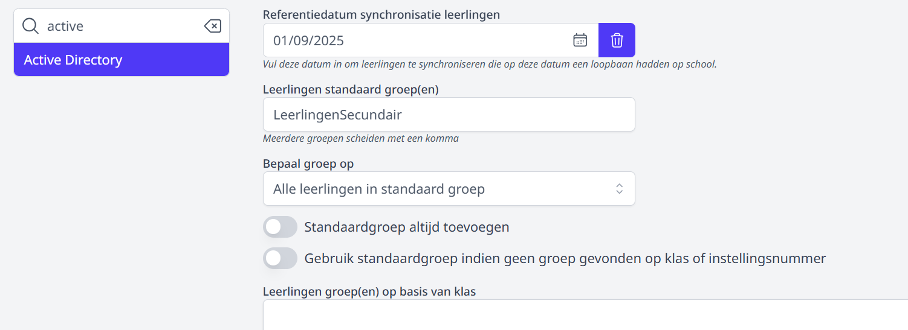Open the 'Alle leerlingen in standaard groep' dropdown
This screenshot has height=330, width=908.
449,189
